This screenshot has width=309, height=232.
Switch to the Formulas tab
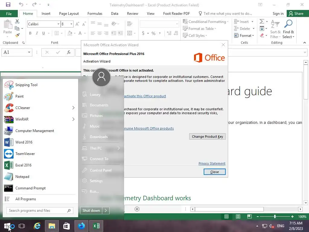pos(95,14)
